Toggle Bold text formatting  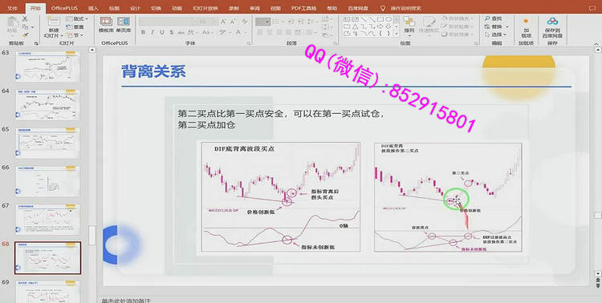pyautogui.click(x=143, y=32)
